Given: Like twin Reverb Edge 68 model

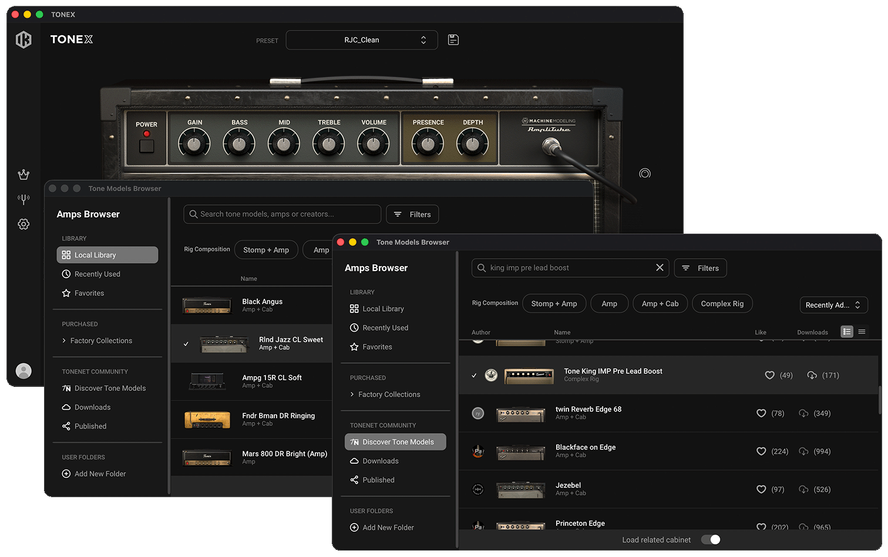Looking at the screenshot, I should click(x=761, y=413).
